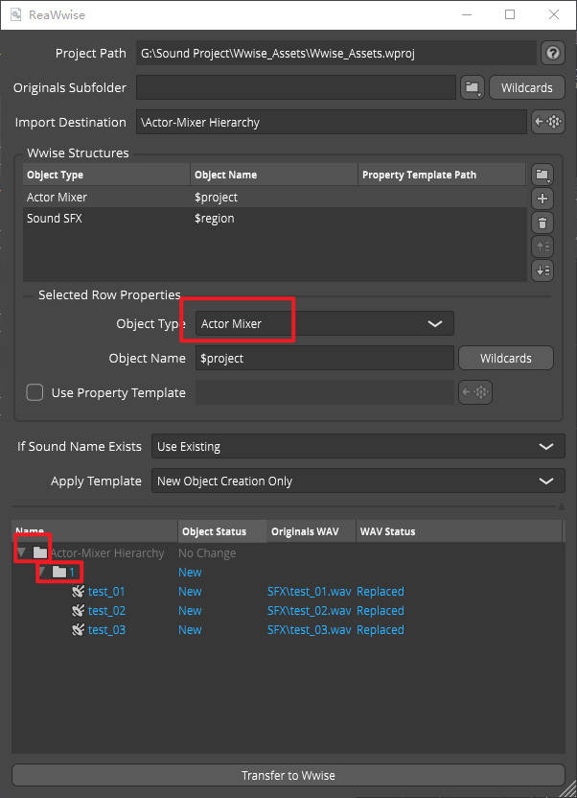Move the selected structure row down
The image size is (577, 798).
pyautogui.click(x=542, y=270)
